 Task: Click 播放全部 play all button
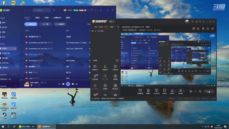tap(31, 24)
